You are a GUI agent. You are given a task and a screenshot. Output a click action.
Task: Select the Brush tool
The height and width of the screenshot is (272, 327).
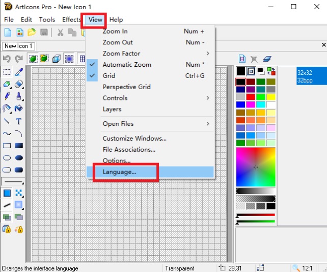19,96
